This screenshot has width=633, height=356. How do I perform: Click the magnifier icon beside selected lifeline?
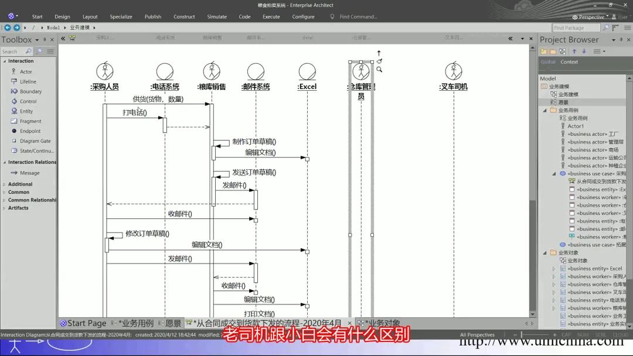click(x=379, y=69)
